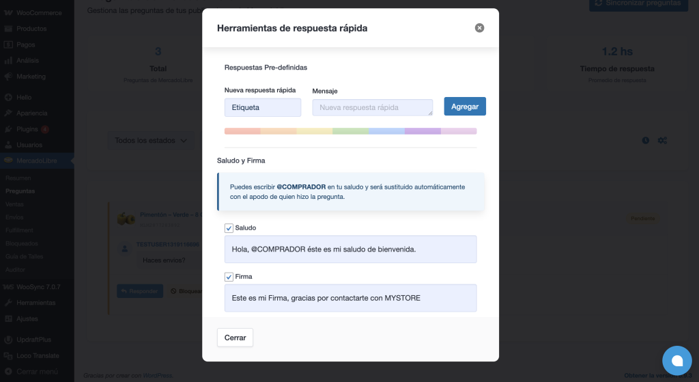Click the Apariencia brush icon
The width and height of the screenshot is (699, 382).
tap(8, 113)
